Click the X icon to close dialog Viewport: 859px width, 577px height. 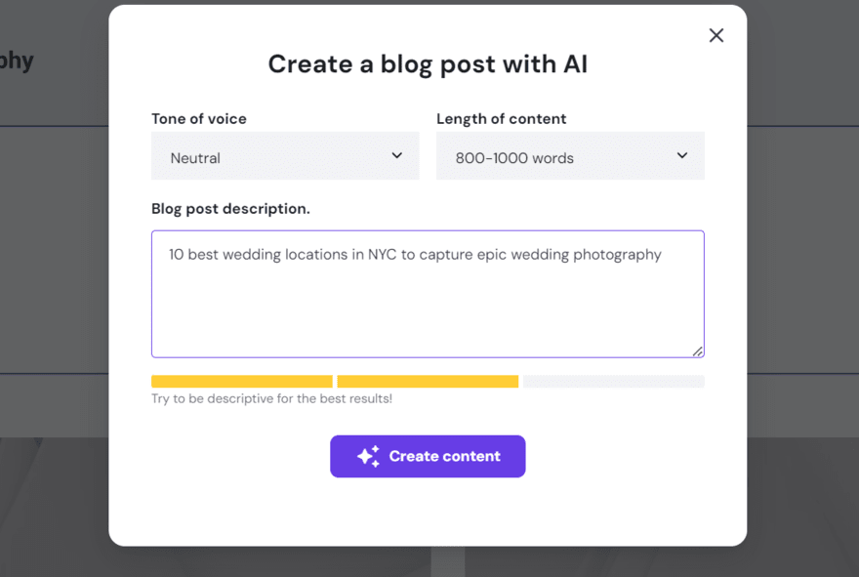[716, 35]
